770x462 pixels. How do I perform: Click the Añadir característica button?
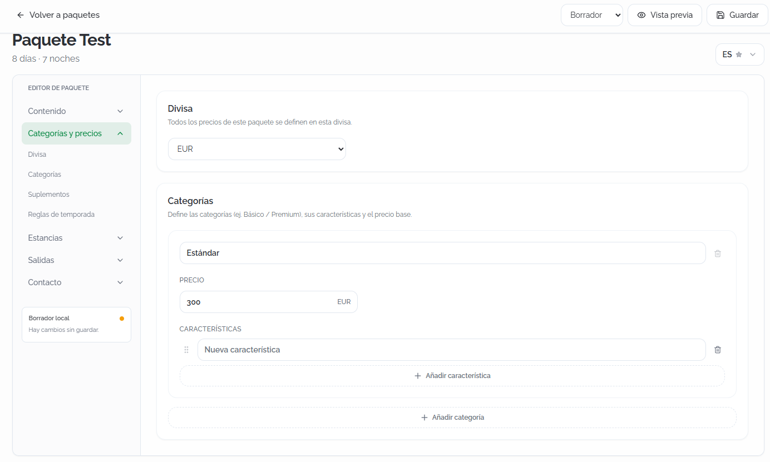click(452, 376)
